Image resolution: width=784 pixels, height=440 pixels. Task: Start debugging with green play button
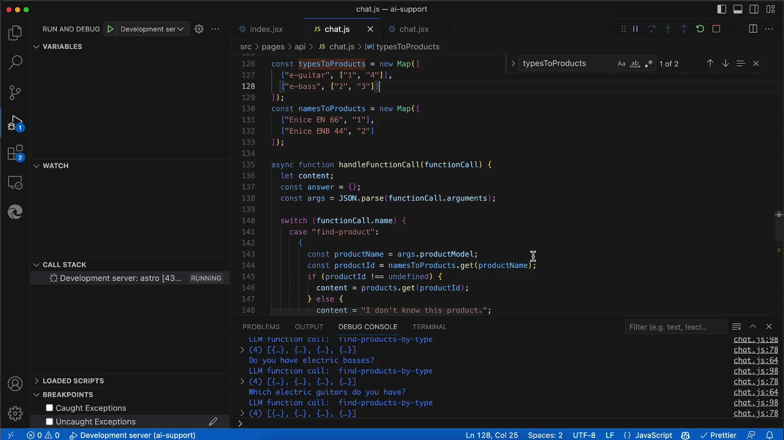(110, 29)
